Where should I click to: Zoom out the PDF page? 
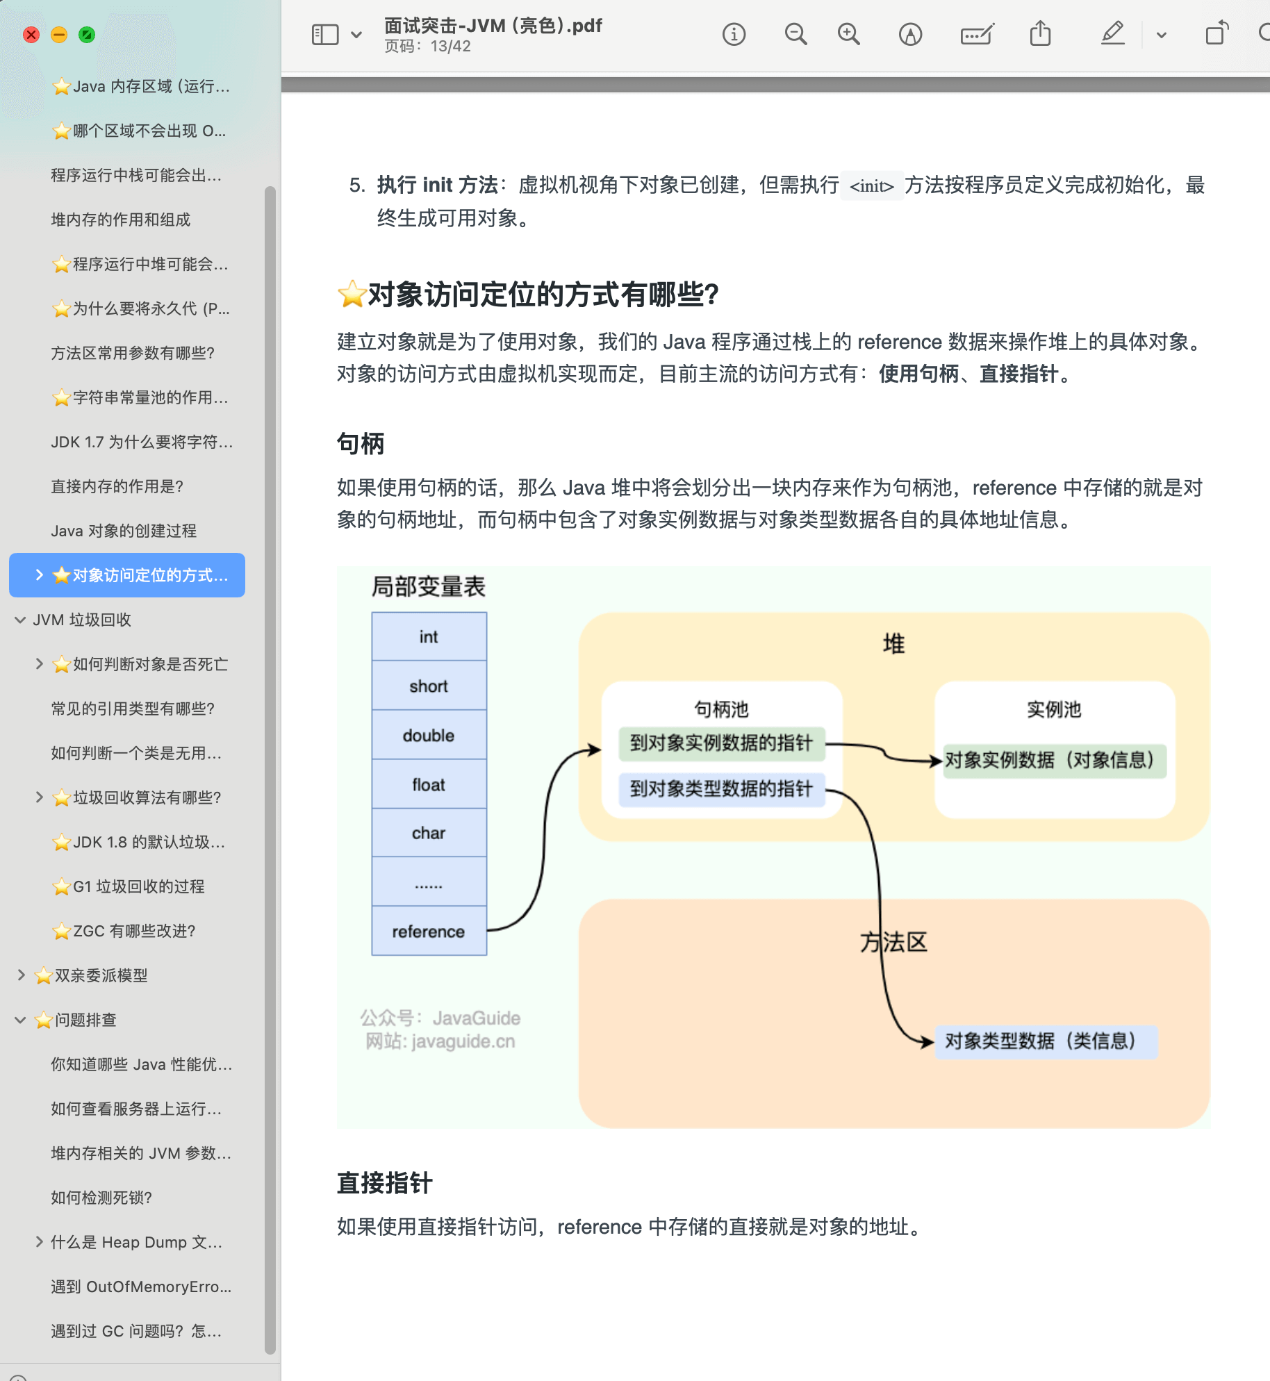(796, 34)
